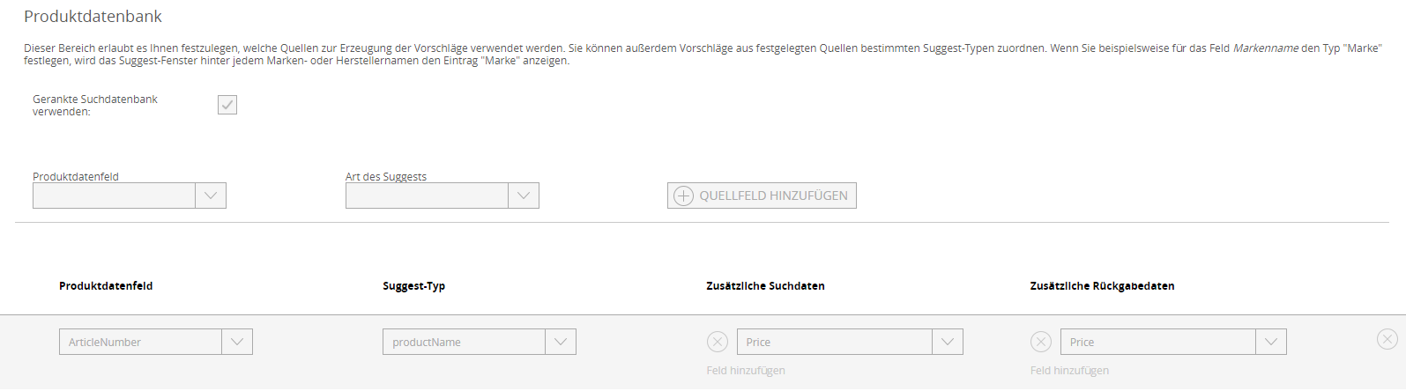This screenshot has height=391, width=1406.
Task: Remove the Price field under Zusätzliche Suchdaten
Action: tap(718, 342)
